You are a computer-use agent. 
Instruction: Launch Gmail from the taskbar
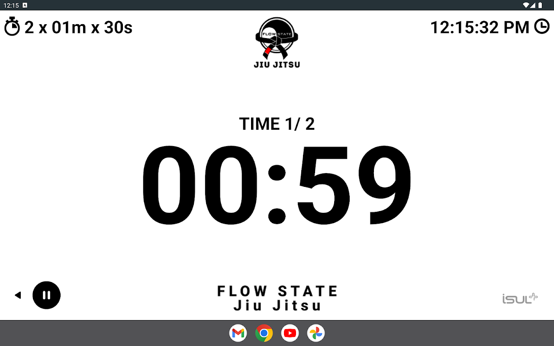pyautogui.click(x=238, y=333)
